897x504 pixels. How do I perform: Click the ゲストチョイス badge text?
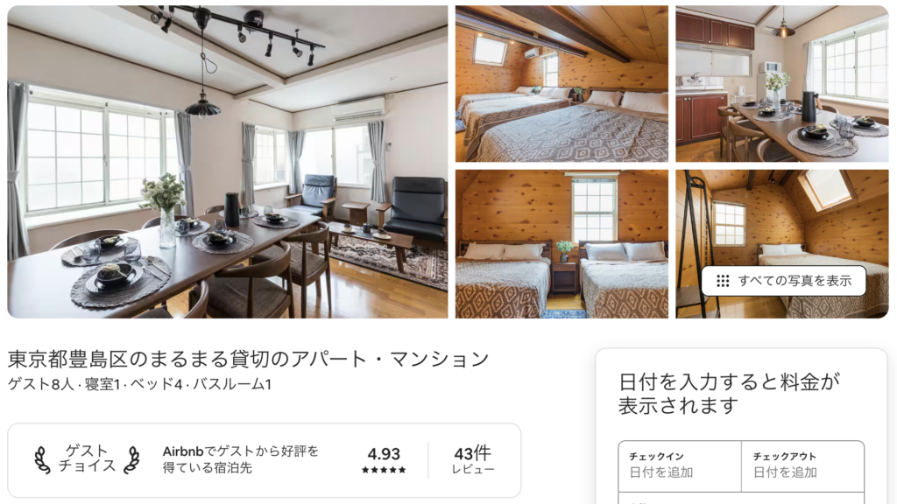click(x=87, y=458)
